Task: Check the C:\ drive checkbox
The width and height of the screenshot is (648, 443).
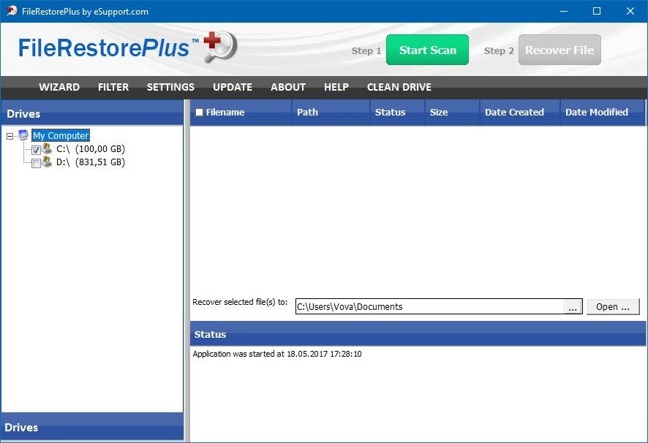Action: point(36,150)
